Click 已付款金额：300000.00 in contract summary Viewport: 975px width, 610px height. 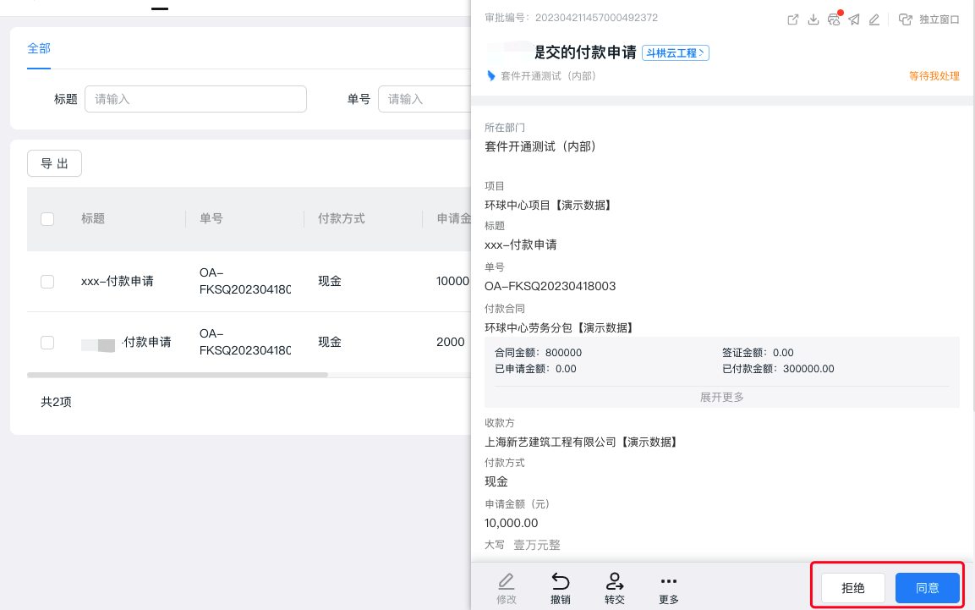point(778,369)
